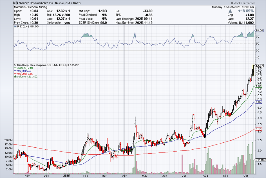This screenshot has height=178, width=266.
Task: Click the RSI 30 oversold level label
Action: click(258, 51)
